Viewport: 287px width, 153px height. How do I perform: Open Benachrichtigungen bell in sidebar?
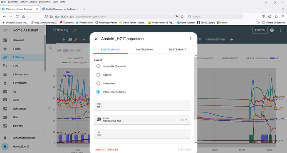(x=5, y=138)
